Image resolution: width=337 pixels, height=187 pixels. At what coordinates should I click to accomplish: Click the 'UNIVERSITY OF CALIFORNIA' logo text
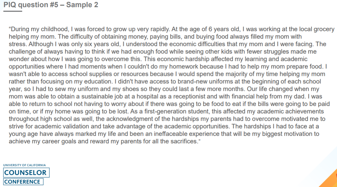(24, 165)
